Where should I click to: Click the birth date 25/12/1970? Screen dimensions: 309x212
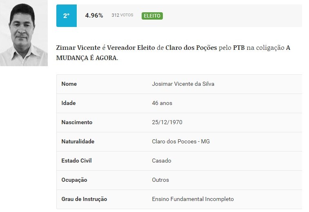coord(167,123)
